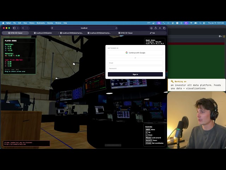Switch to the Fab tab
This screenshot has width=226, height=170.
pos(153,33)
